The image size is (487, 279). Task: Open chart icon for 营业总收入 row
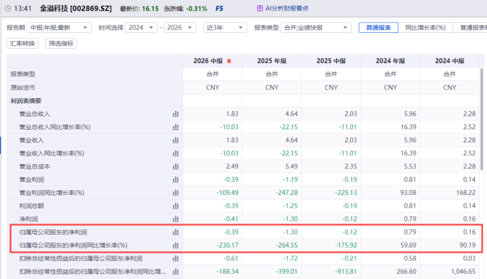176,114
